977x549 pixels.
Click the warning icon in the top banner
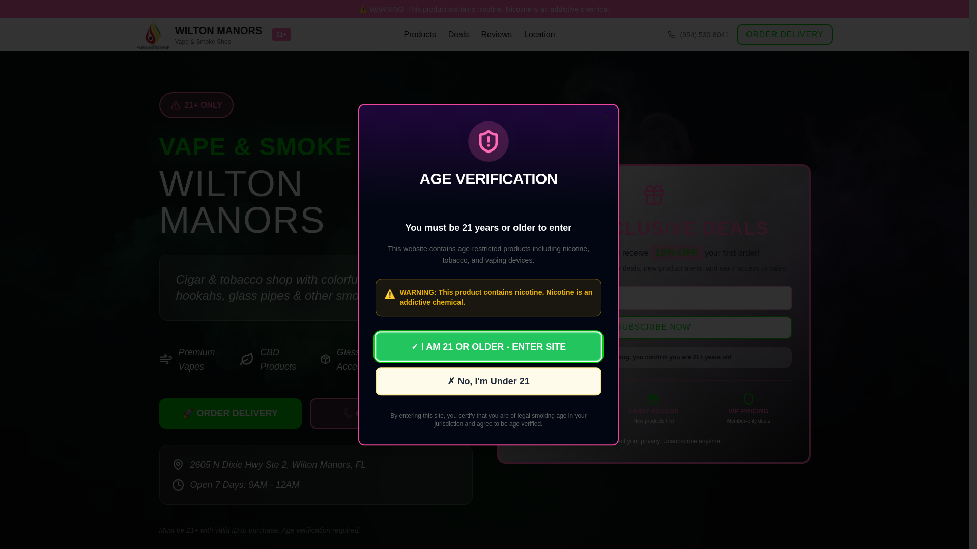click(x=363, y=10)
